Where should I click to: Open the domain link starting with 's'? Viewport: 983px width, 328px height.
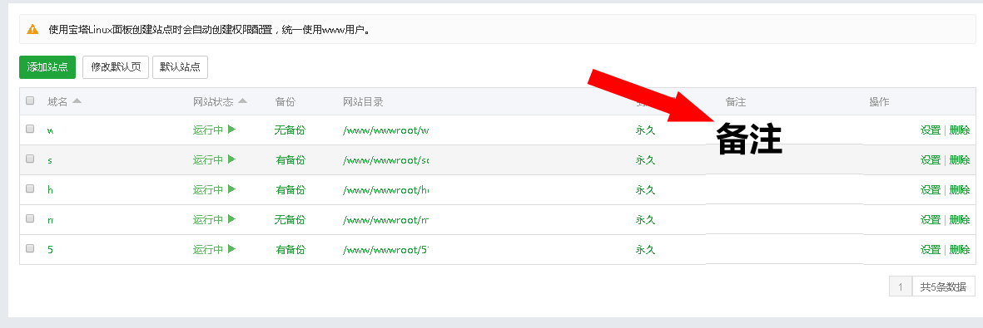click(x=50, y=160)
